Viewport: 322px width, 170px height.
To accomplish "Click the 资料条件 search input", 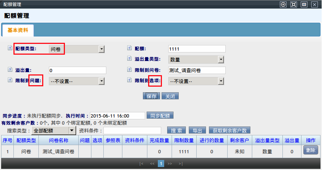I will coord(132,131).
